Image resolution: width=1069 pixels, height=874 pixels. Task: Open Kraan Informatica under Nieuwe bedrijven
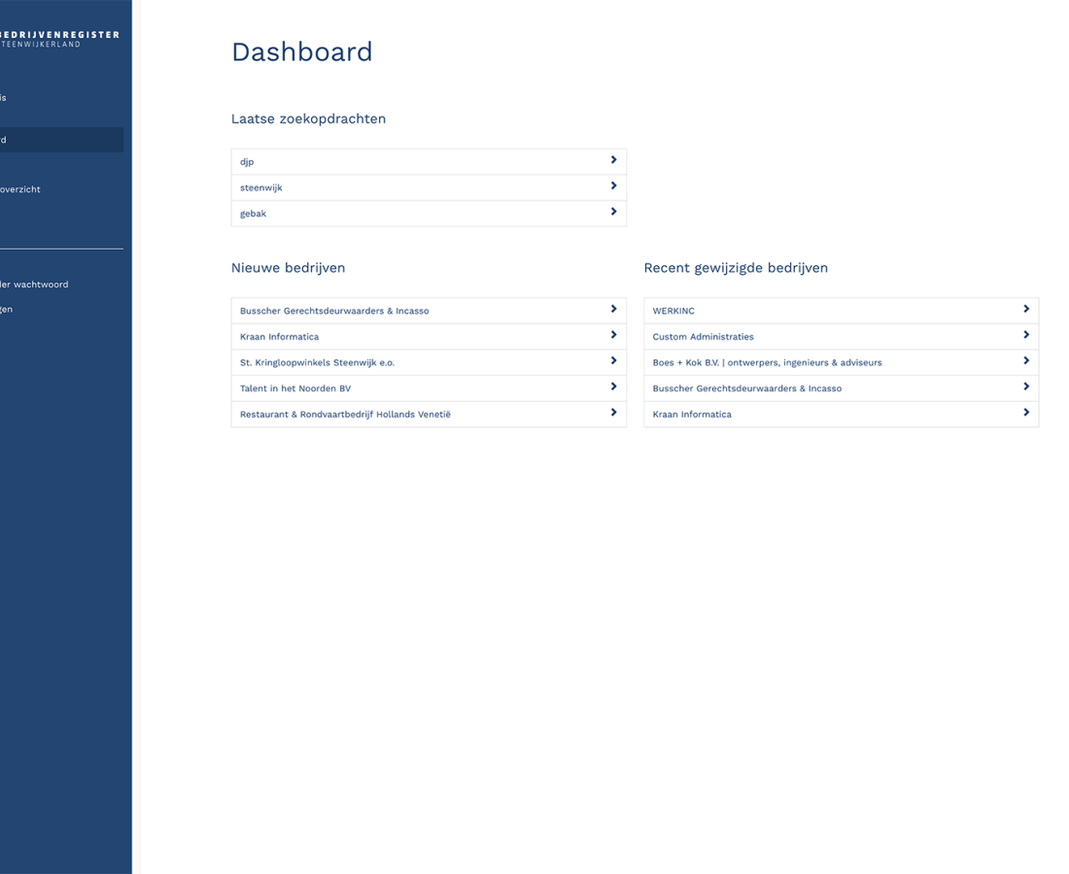pos(429,337)
